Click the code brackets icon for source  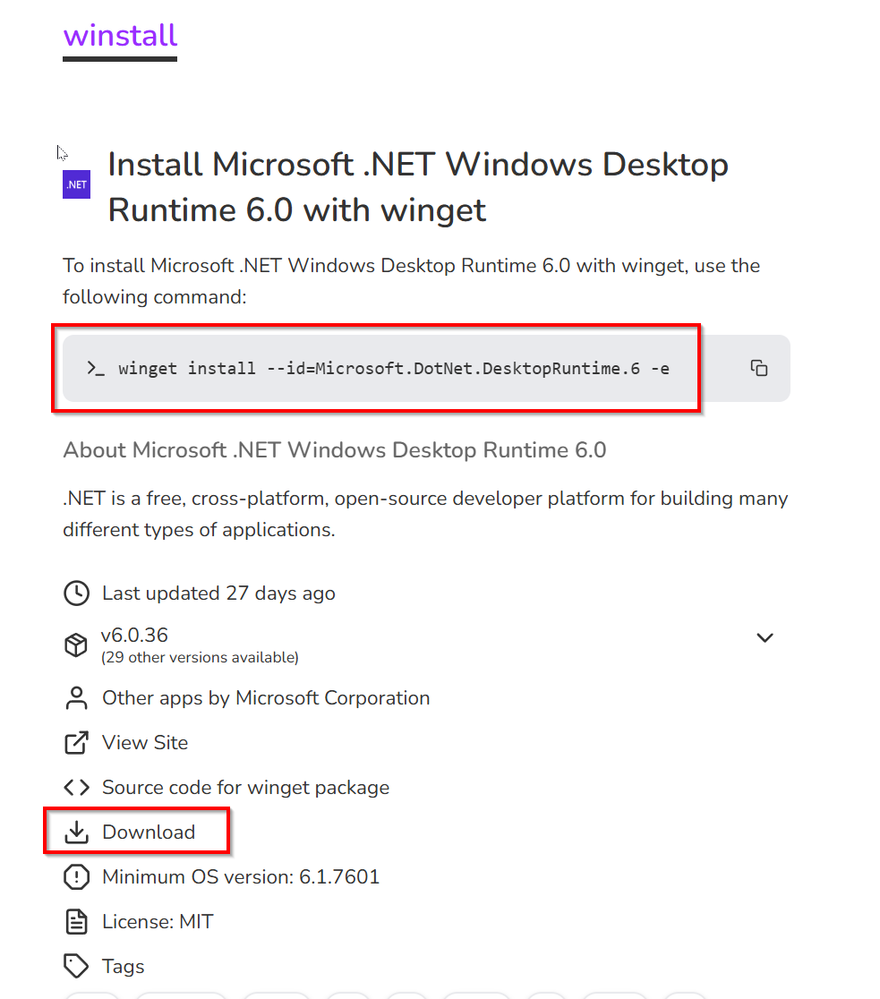click(x=76, y=788)
